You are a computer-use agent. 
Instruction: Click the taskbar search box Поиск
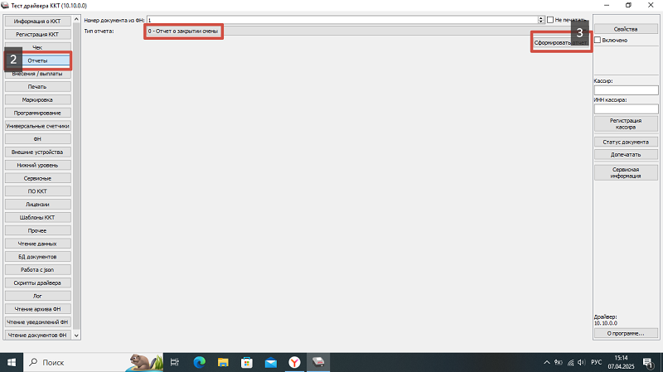pos(93,362)
